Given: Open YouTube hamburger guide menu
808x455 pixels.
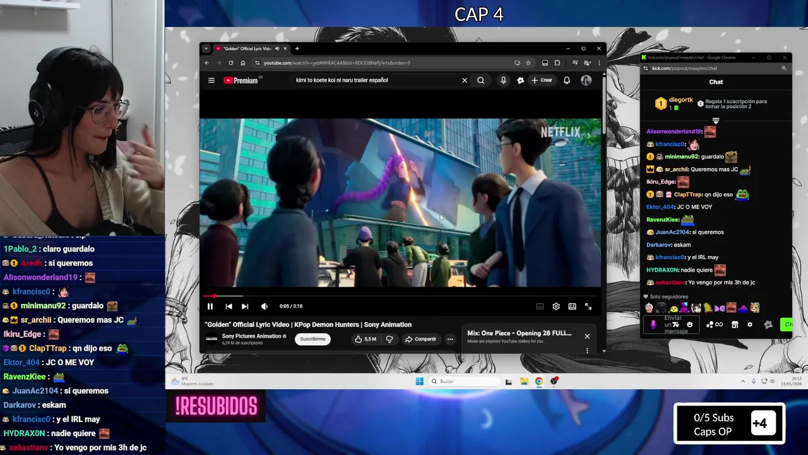Looking at the screenshot, I should pos(211,80).
